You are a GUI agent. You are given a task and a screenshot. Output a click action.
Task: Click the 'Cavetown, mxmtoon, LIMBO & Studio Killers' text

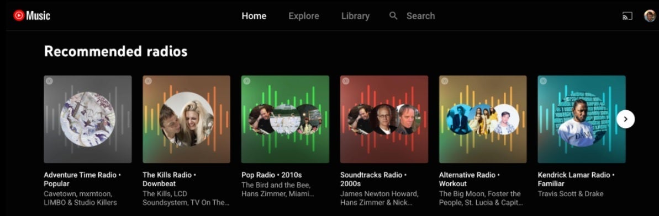click(80, 198)
